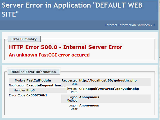Viewport: 160px width, 120px height.
Task: Click the path 'C:\inetpub\wwwroot\qohyuthr.php'
Action: 109,89
